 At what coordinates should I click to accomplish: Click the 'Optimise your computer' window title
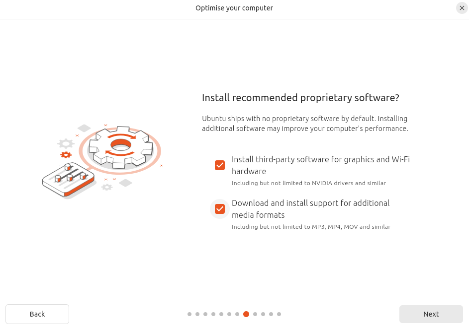pos(234,8)
